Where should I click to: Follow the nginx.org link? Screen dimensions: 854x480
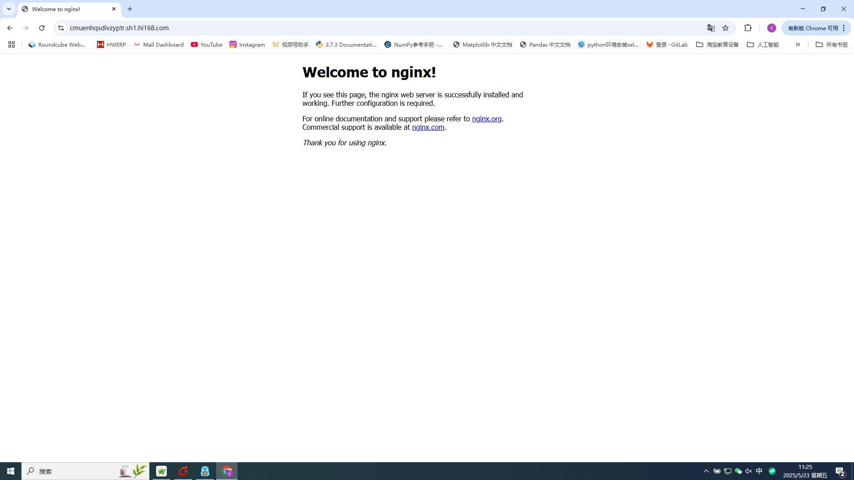pyautogui.click(x=487, y=119)
